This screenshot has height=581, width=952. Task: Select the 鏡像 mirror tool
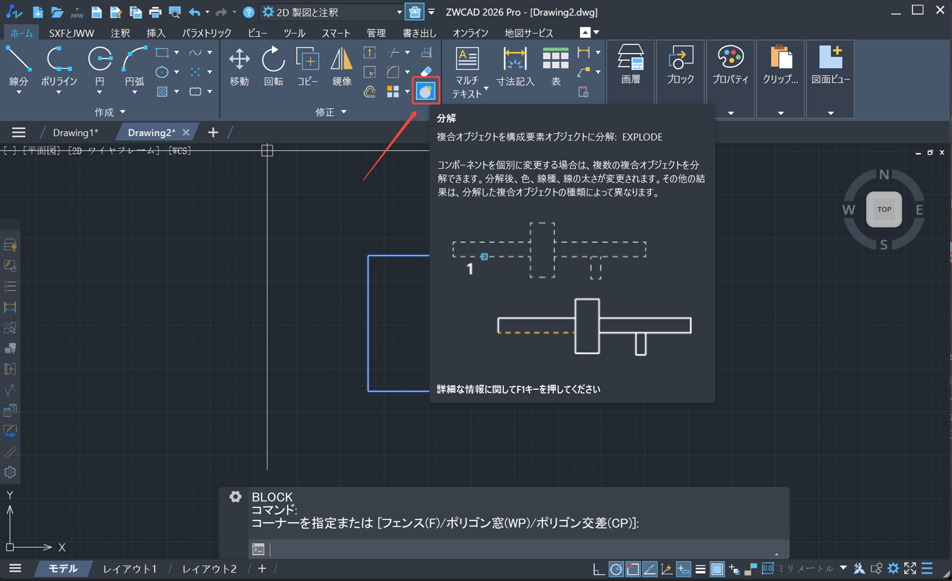point(341,61)
